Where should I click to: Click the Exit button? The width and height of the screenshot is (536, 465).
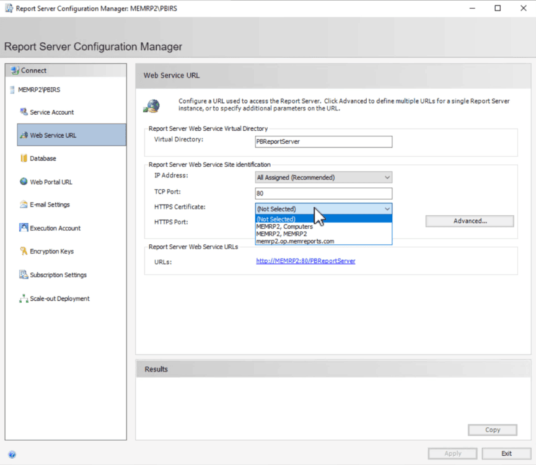point(506,453)
